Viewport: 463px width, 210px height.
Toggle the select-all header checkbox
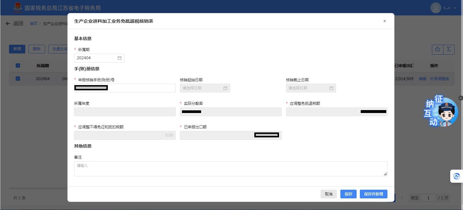pyautogui.click(x=18, y=66)
